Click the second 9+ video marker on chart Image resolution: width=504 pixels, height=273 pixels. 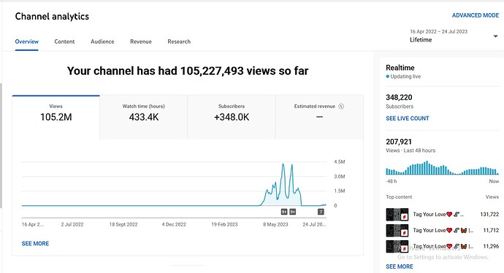pos(292,212)
